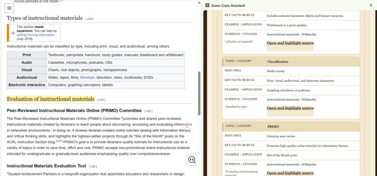Click the 'Instructional Materials Evaluation Tool' subheading
Screen dimensions: 377x176
point(46,166)
